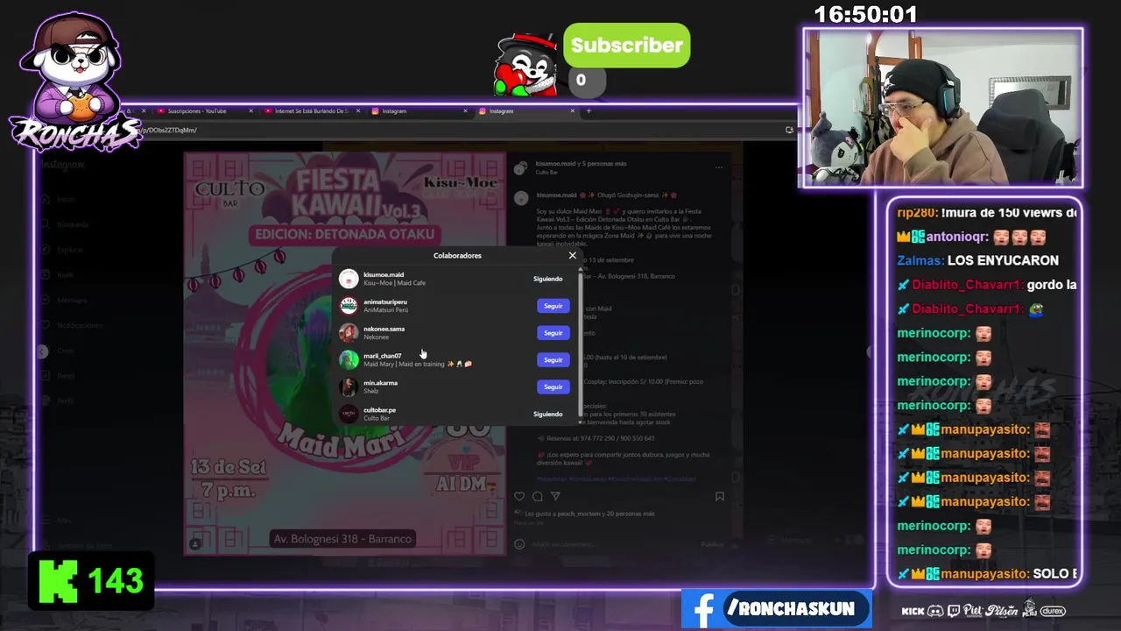Follow nekonee.sama with the Seguir button

point(553,333)
